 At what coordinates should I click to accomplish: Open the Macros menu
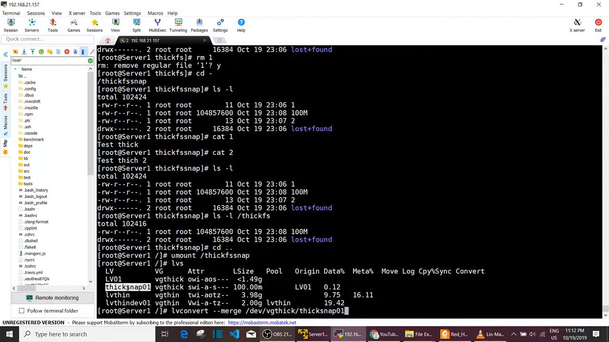click(x=155, y=13)
